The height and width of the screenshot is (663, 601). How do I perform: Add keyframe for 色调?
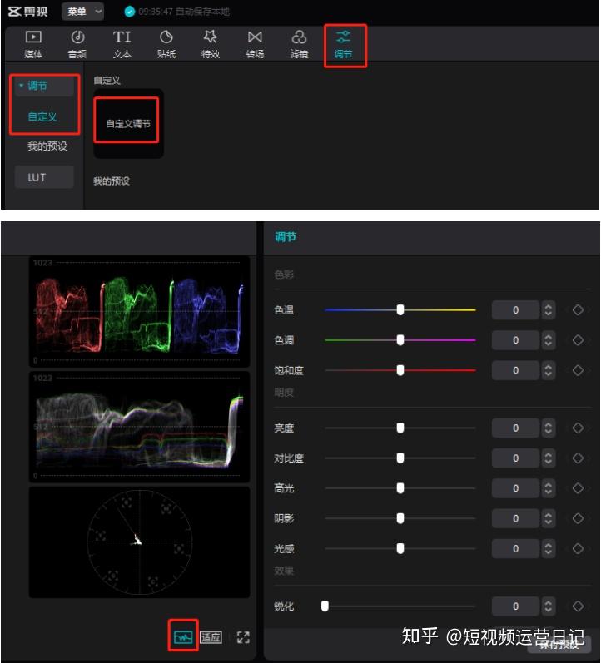coord(578,340)
